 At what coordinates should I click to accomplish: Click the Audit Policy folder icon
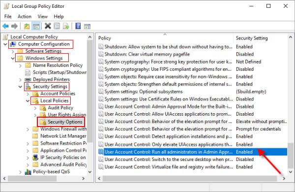click(43, 108)
